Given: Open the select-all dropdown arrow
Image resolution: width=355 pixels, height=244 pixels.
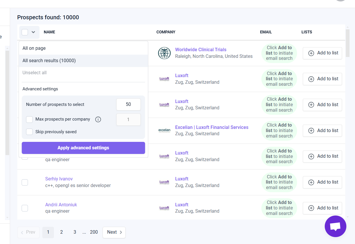Looking at the screenshot, I should pos(34,32).
